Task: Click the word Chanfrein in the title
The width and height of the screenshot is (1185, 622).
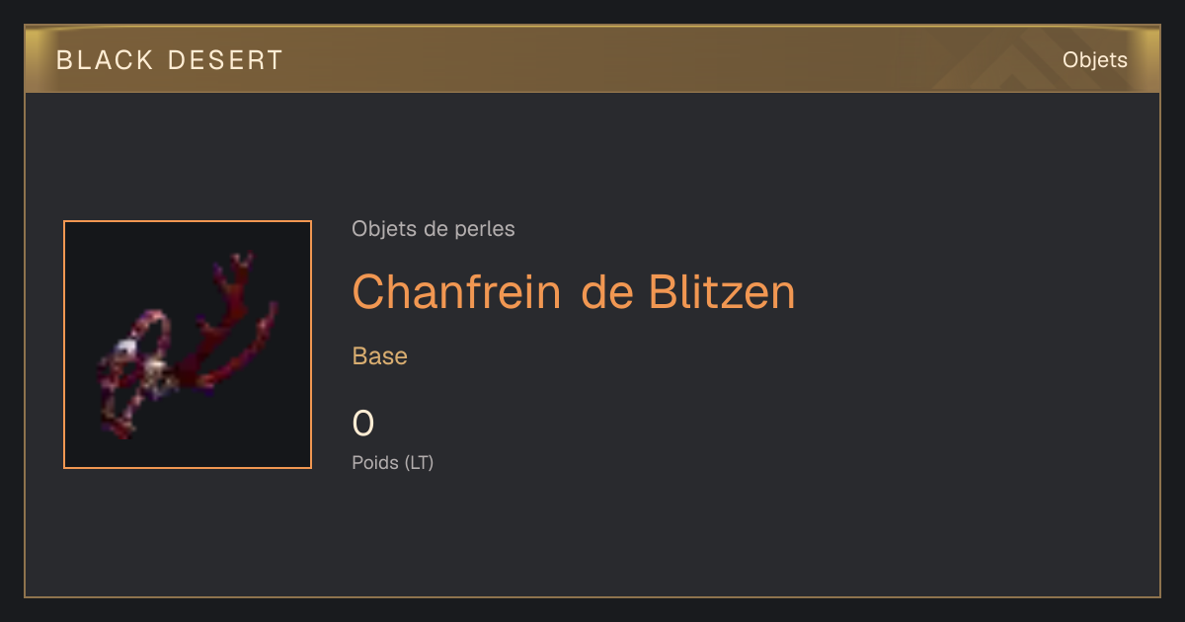Action: click(x=457, y=291)
